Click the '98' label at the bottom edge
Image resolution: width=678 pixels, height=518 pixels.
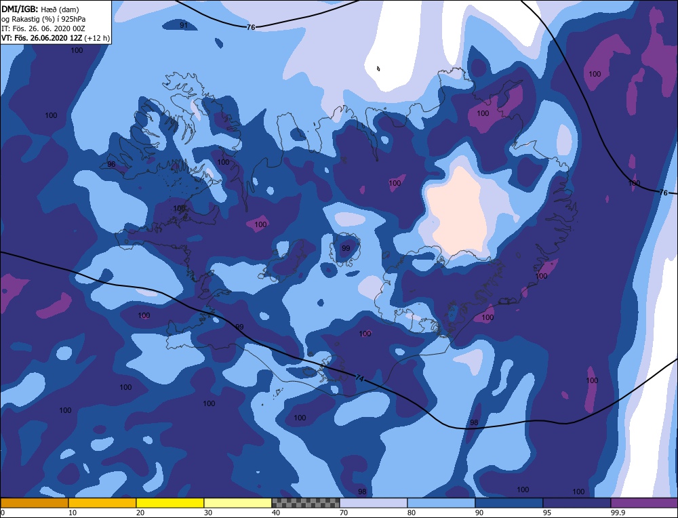(362, 492)
